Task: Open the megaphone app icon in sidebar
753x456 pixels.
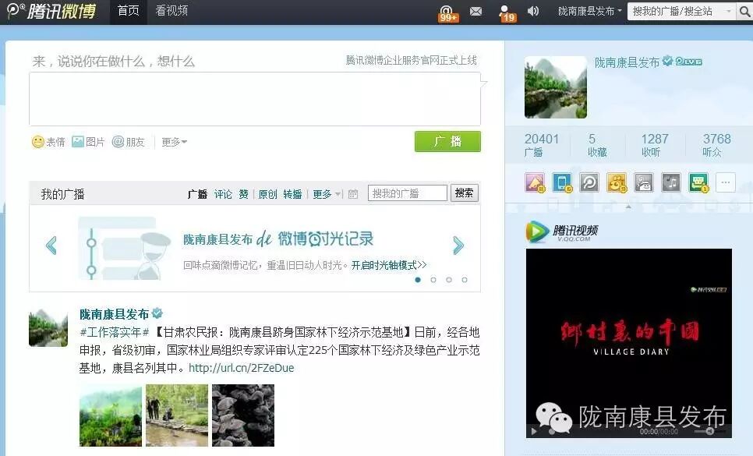Action: click(x=535, y=182)
